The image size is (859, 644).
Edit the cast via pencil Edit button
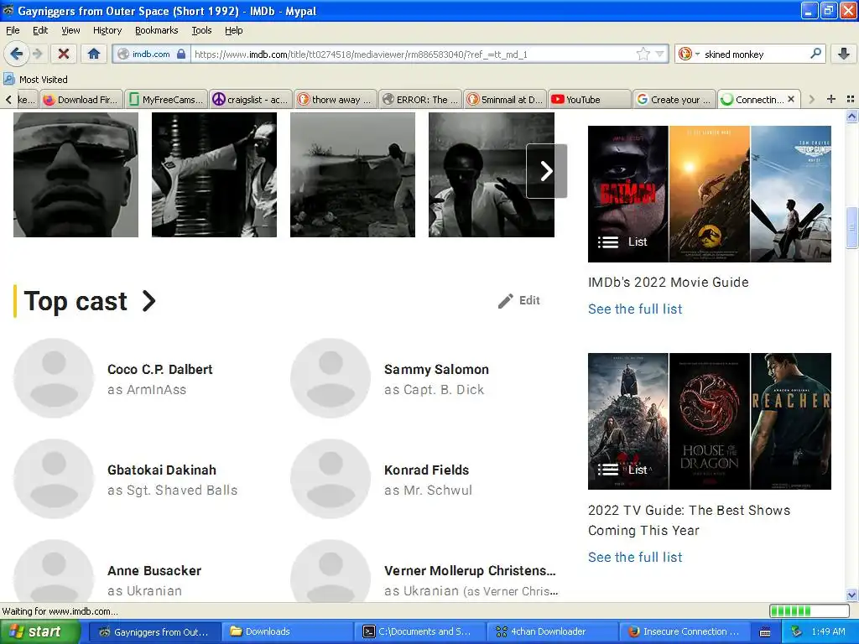pyautogui.click(x=518, y=301)
